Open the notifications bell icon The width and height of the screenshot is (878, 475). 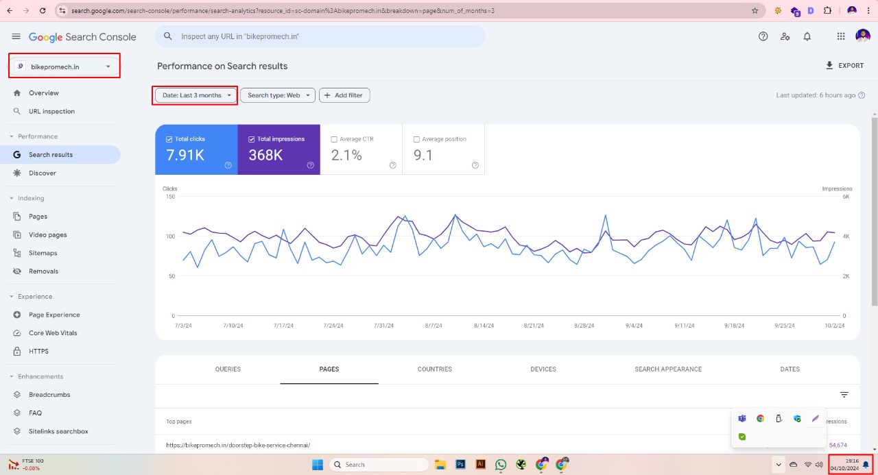tap(807, 36)
